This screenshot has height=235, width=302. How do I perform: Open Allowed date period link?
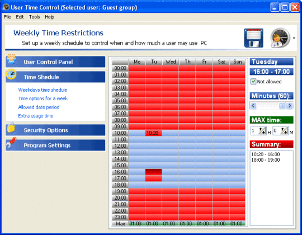point(39,107)
